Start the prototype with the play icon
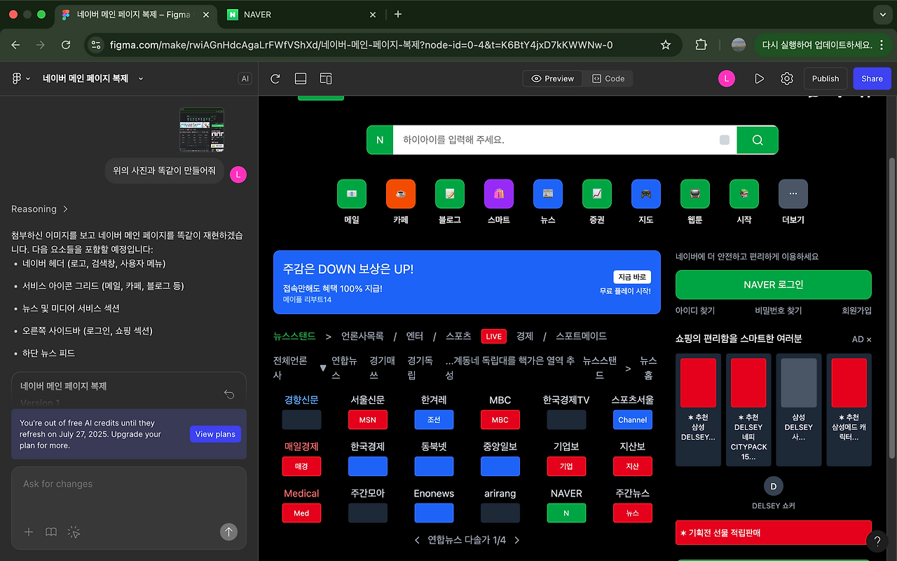 click(760, 79)
